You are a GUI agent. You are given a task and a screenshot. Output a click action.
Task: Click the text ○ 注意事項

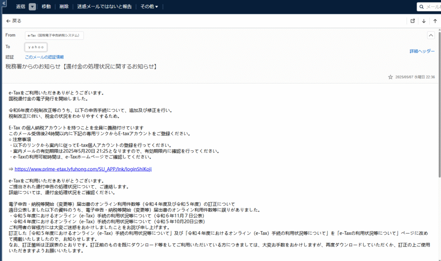(x=20, y=140)
